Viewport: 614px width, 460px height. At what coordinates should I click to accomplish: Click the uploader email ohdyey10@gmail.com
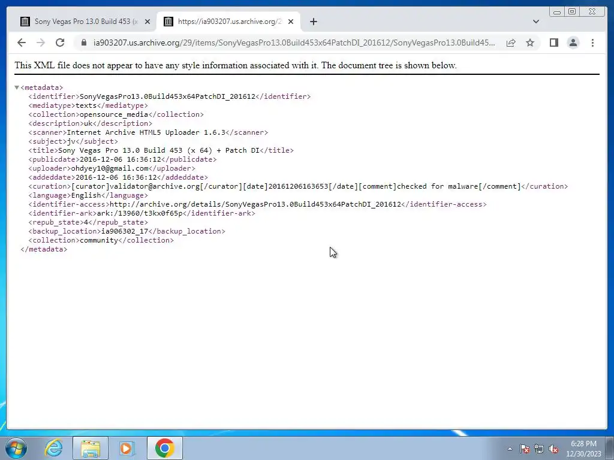[110, 168]
